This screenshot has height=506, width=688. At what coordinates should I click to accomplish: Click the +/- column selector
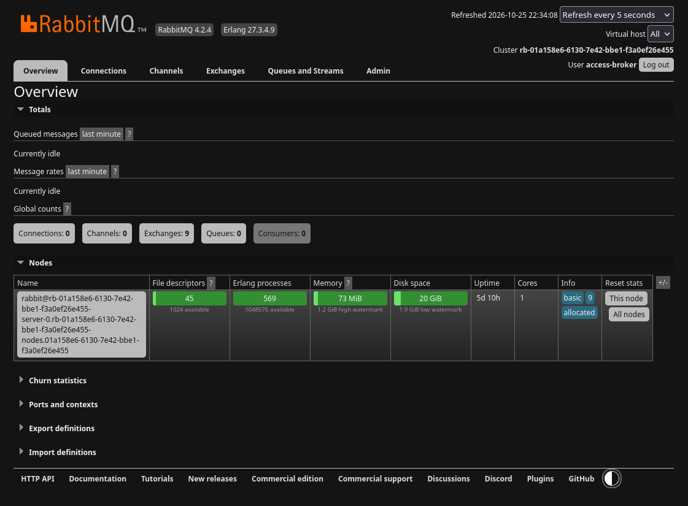(663, 282)
